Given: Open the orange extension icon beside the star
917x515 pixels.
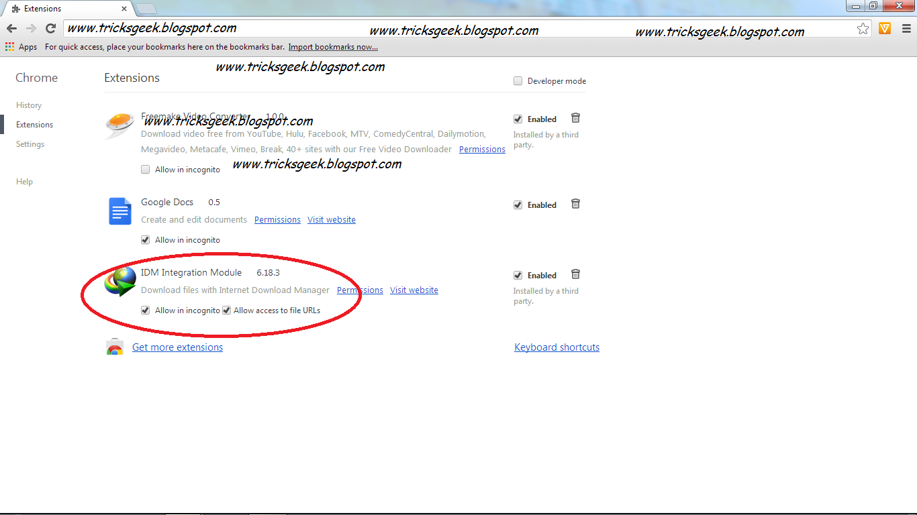Looking at the screenshot, I should (x=885, y=28).
